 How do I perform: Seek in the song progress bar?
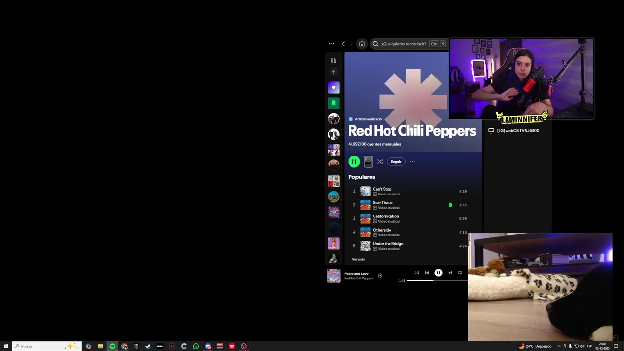(x=437, y=280)
